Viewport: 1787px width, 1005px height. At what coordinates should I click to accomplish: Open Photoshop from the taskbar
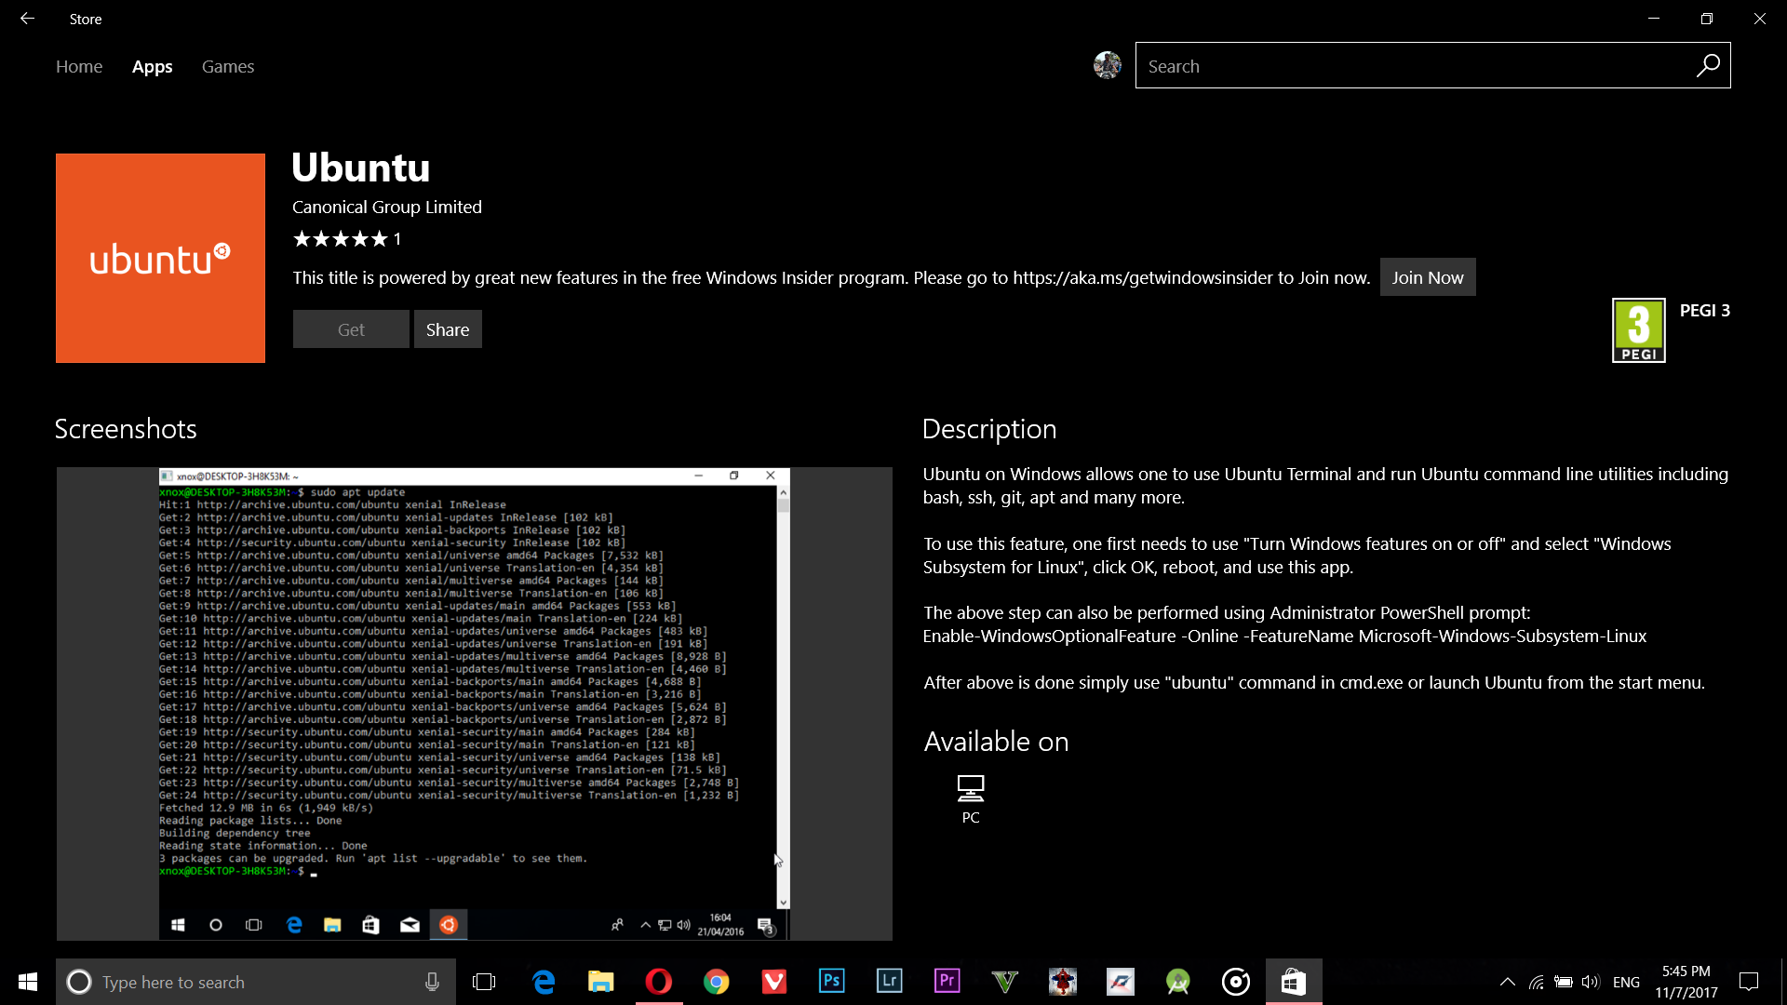(x=831, y=981)
